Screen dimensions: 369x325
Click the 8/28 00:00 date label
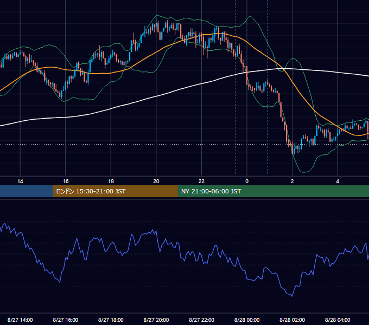[x=247, y=320]
